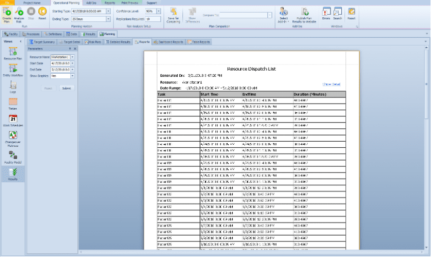431x257 pixels.
Task: Select the Planning window tab
Action: 107,34
